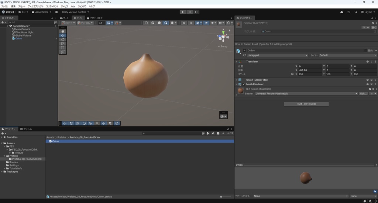Switch to the アセットストア tab
Viewport: 378px width, 203px height.
pos(95,18)
